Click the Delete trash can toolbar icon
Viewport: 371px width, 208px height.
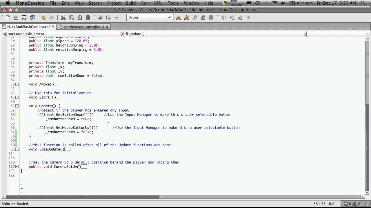coord(88,18)
